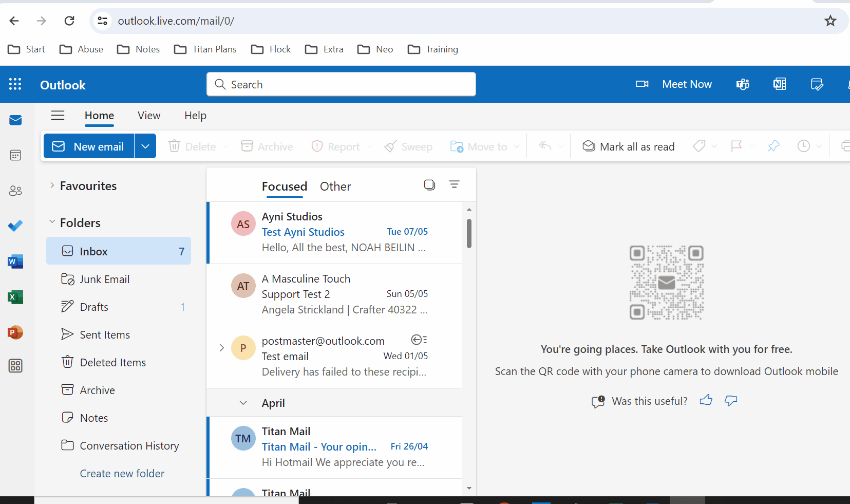The height and width of the screenshot is (504, 850).
Task: Open Mail from the left rail
Action: click(15, 120)
